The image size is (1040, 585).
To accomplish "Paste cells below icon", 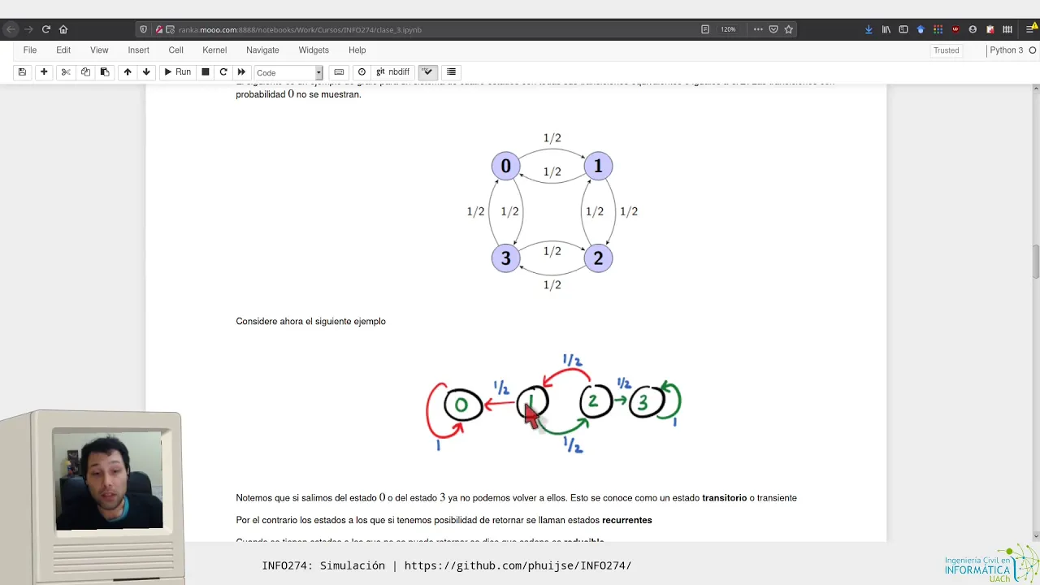I will click(105, 72).
